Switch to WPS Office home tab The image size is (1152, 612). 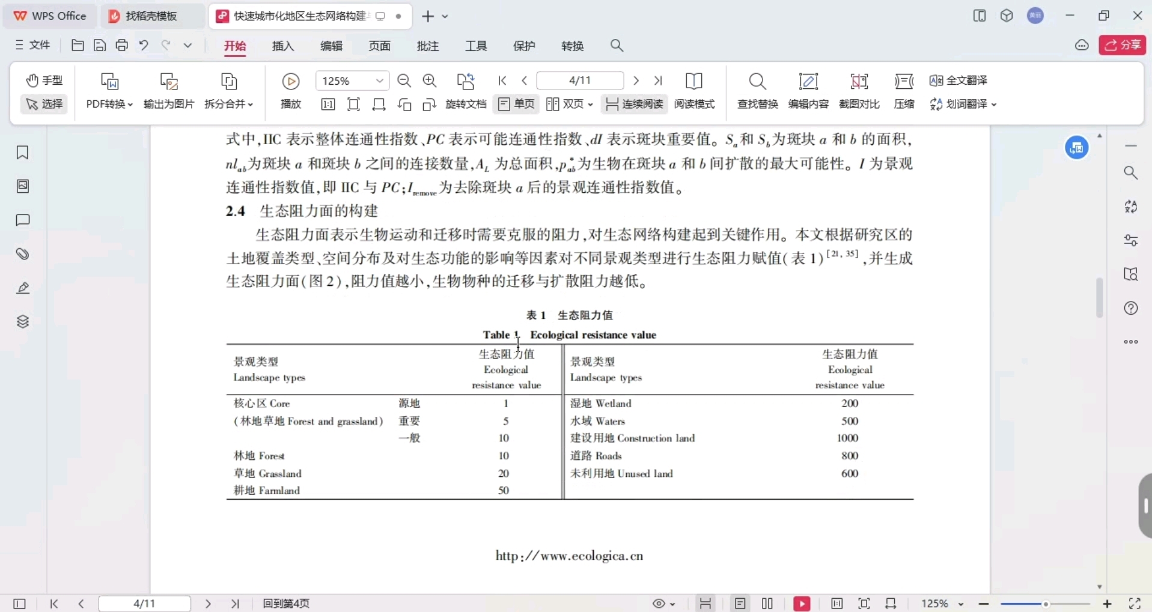coord(50,16)
